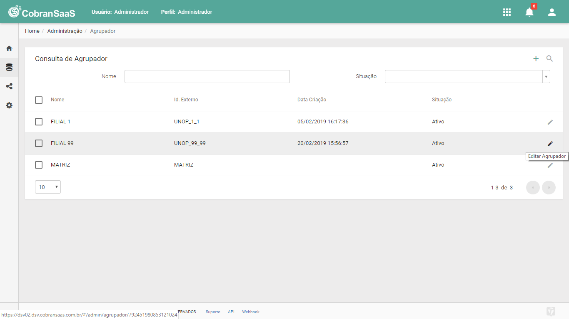Open the Situação dropdown
Image resolution: width=569 pixels, height=319 pixels.
467,76
